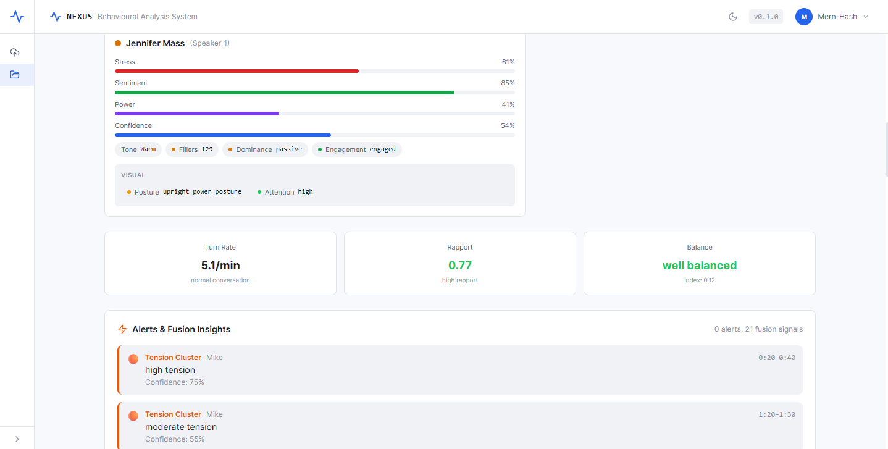Click the Nexus pulse logo in sidebar

[17, 17]
